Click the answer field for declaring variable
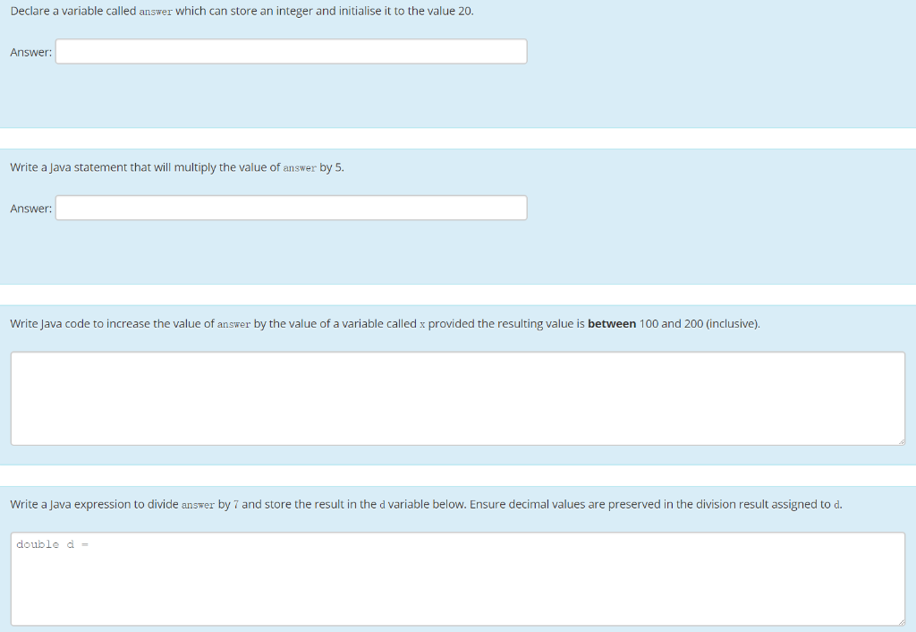This screenshot has height=632, width=916. click(291, 51)
